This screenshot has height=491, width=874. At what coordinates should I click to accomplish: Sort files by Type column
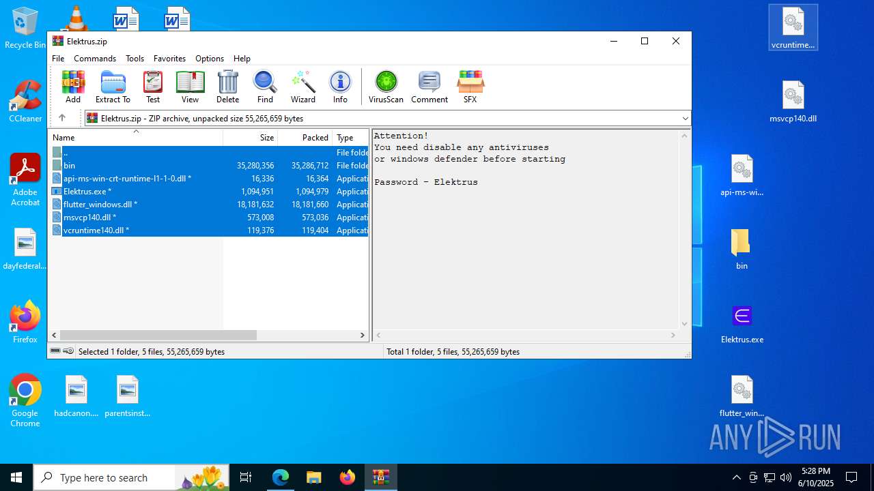coord(350,137)
